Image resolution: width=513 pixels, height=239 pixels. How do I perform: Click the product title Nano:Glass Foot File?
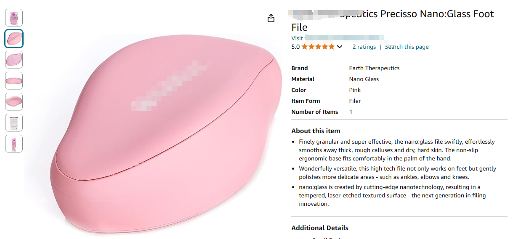point(393,21)
